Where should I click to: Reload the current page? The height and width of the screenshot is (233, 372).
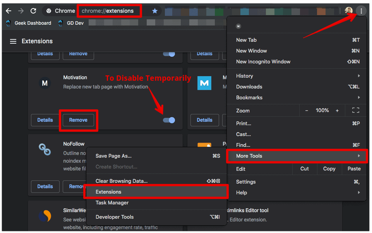click(33, 11)
